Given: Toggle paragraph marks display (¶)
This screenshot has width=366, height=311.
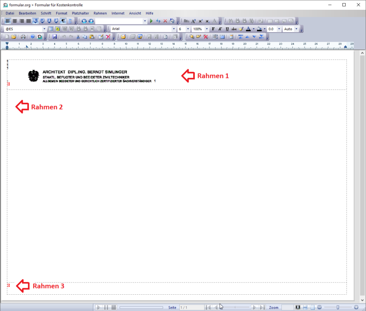Looking at the screenshot, I should (63, 21).
